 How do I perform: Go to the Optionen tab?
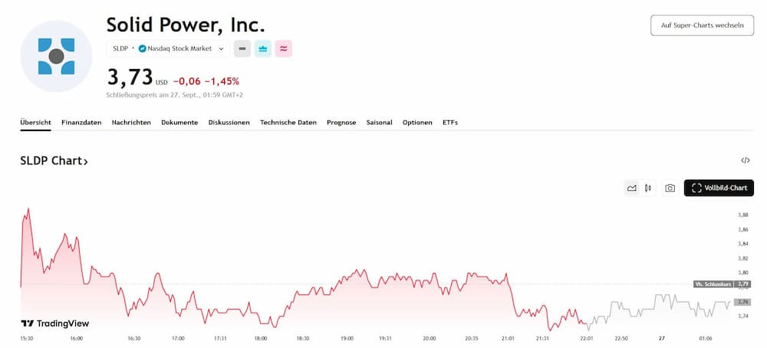[417, 123]
